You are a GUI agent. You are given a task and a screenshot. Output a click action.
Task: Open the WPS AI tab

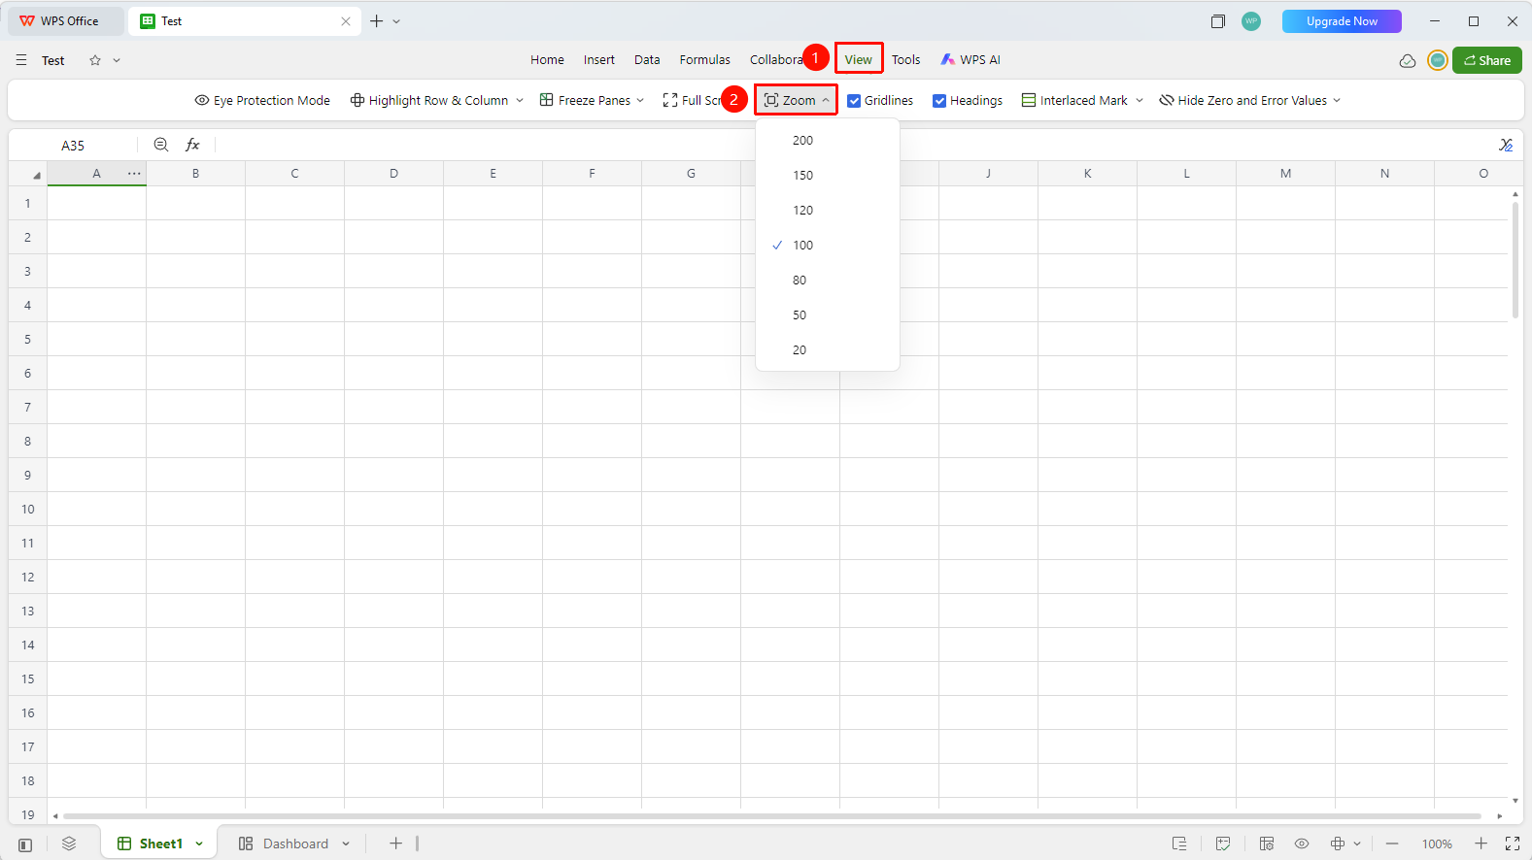click(970, 60)
